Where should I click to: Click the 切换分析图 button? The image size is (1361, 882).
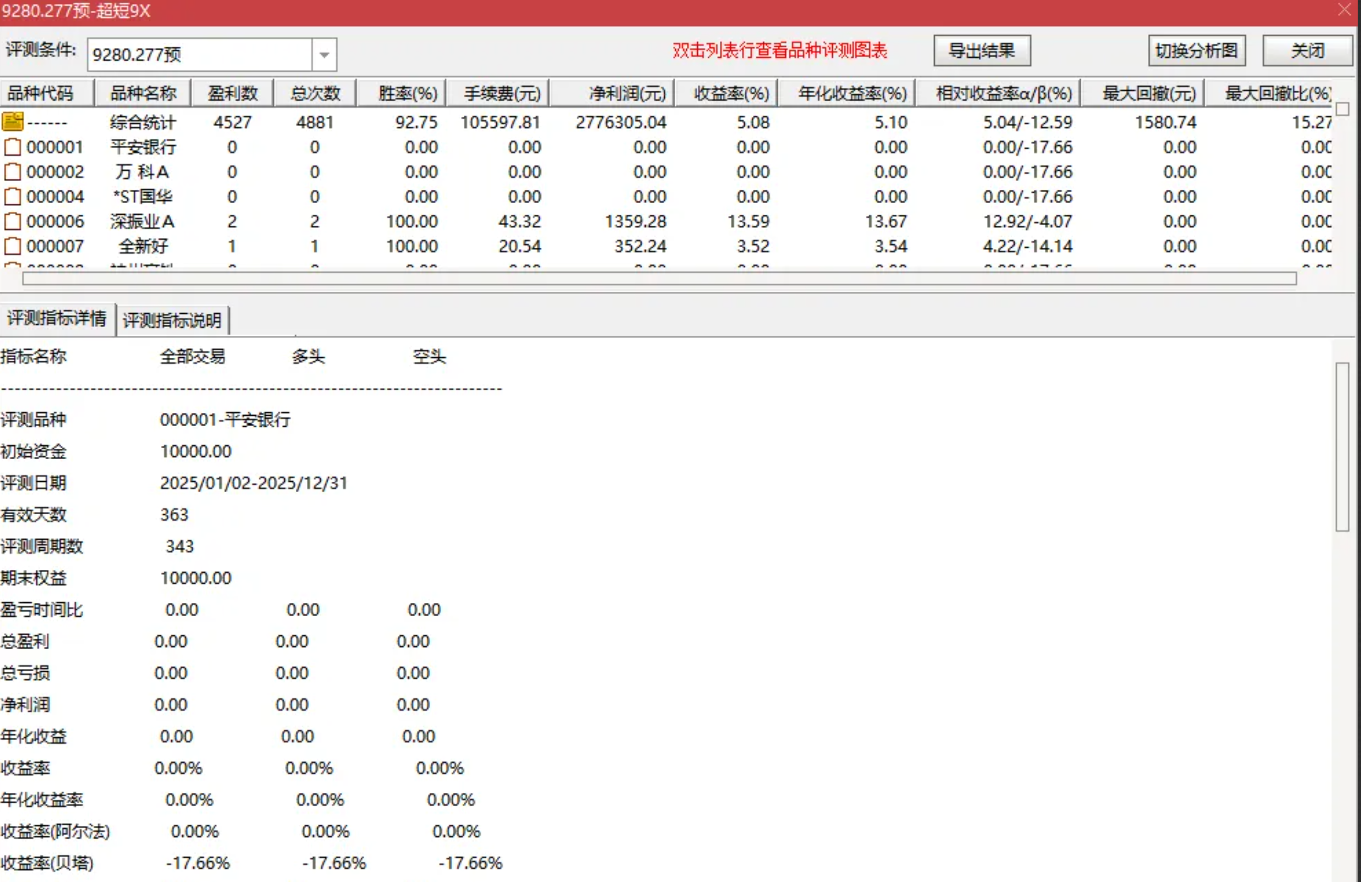coord(1196,50)
